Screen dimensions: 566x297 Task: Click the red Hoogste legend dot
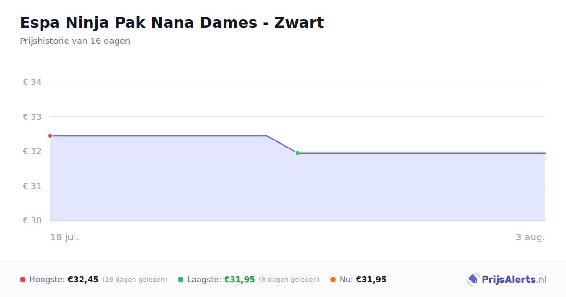(x=23, y=280)
